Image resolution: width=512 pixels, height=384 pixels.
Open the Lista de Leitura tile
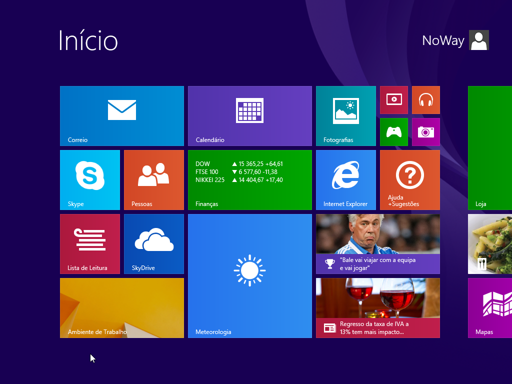(90, 244)
